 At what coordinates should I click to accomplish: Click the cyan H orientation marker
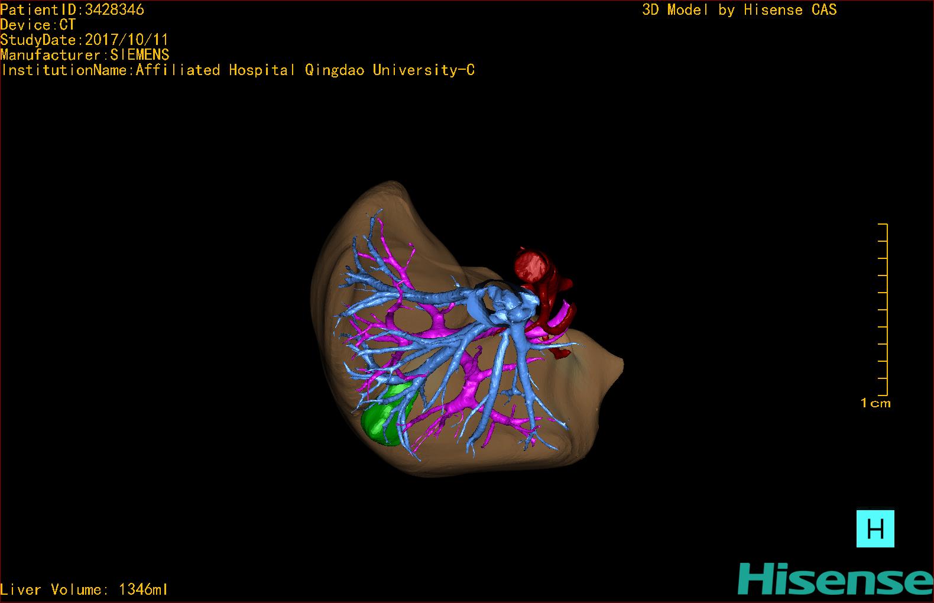[x=875, y=529]
